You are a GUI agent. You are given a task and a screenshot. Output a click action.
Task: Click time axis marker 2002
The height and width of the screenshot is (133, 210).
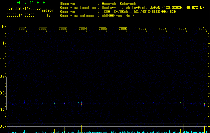[x=43, y=28]
